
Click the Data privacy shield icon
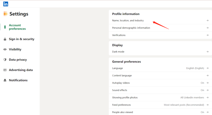[5, 60]
